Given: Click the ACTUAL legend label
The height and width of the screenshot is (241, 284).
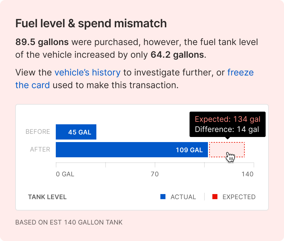Looking at the screenshot, I should click(183, 197).
